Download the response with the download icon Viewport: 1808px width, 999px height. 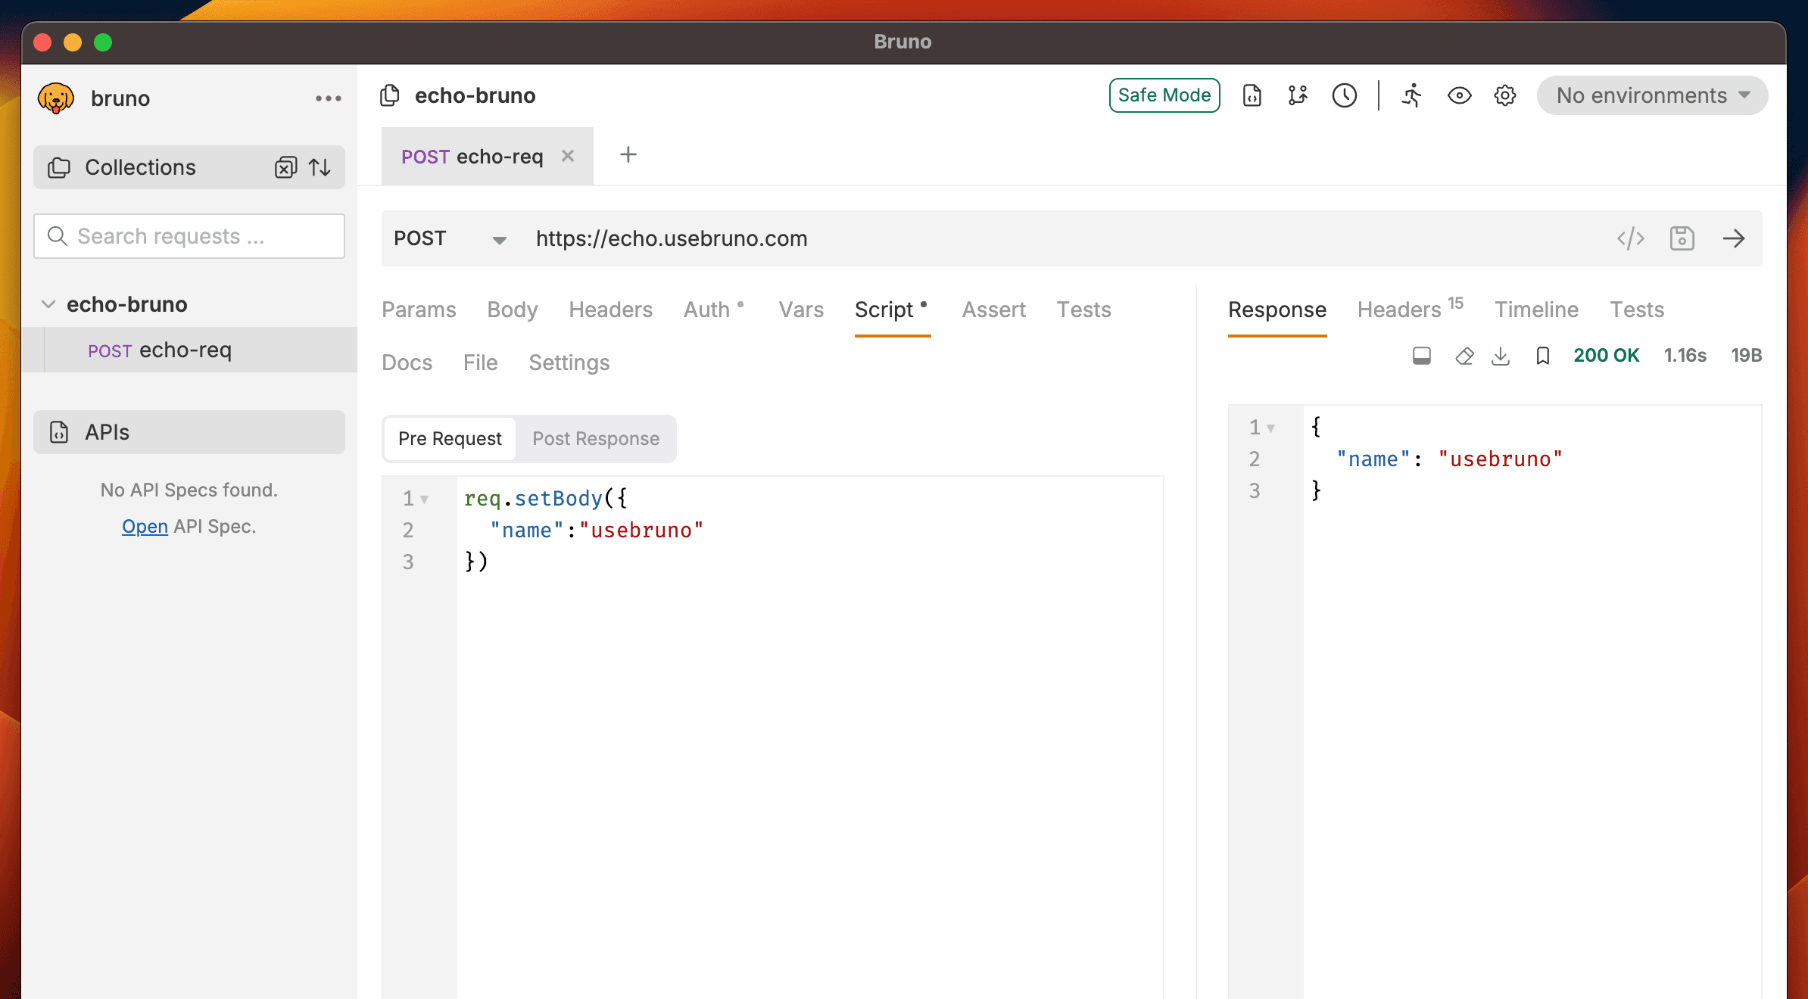[x=1501, y=356]
